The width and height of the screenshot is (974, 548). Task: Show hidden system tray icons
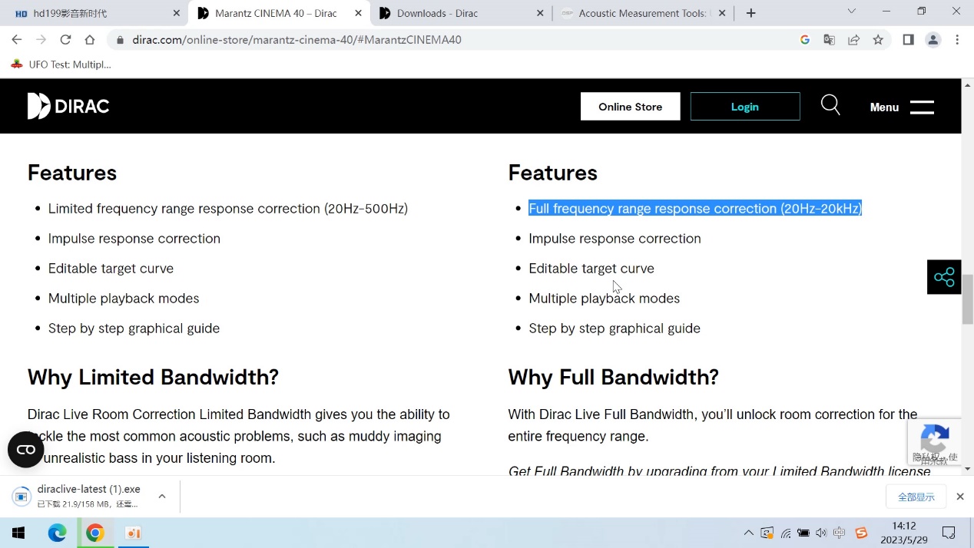(748, 533)
